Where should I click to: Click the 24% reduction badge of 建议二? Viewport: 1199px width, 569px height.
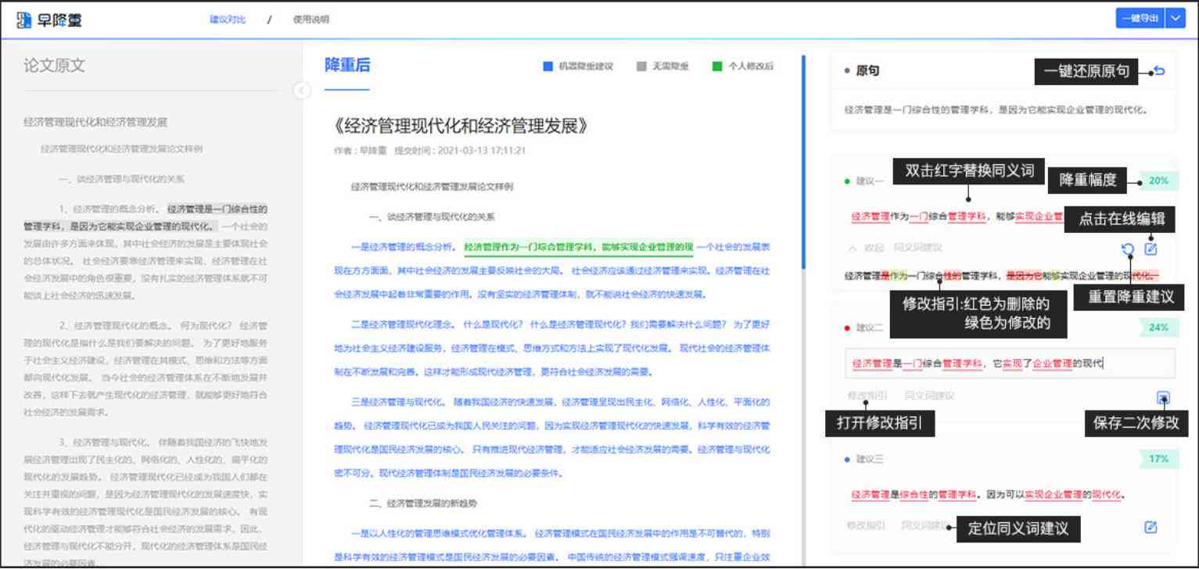[x=1158, y=328]
